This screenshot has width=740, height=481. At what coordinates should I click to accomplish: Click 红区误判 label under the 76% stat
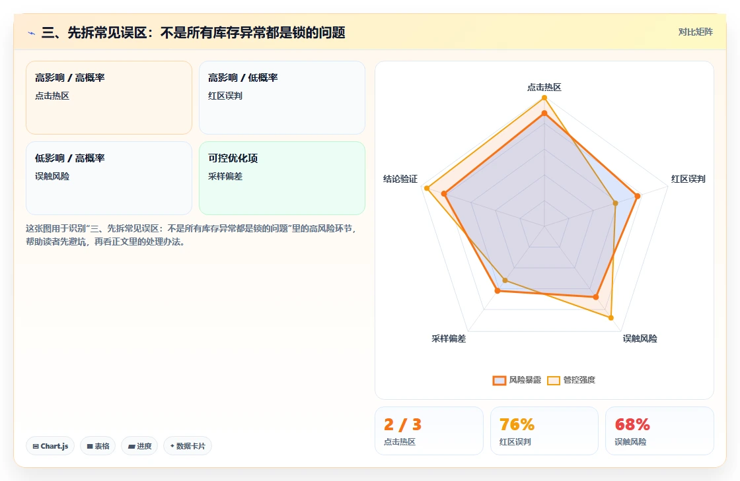click(515, 442)
